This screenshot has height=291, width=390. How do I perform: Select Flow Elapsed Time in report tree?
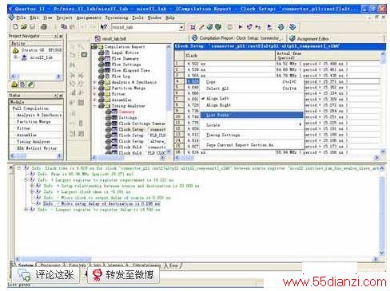pyautogui.click(x=130, y=70)
